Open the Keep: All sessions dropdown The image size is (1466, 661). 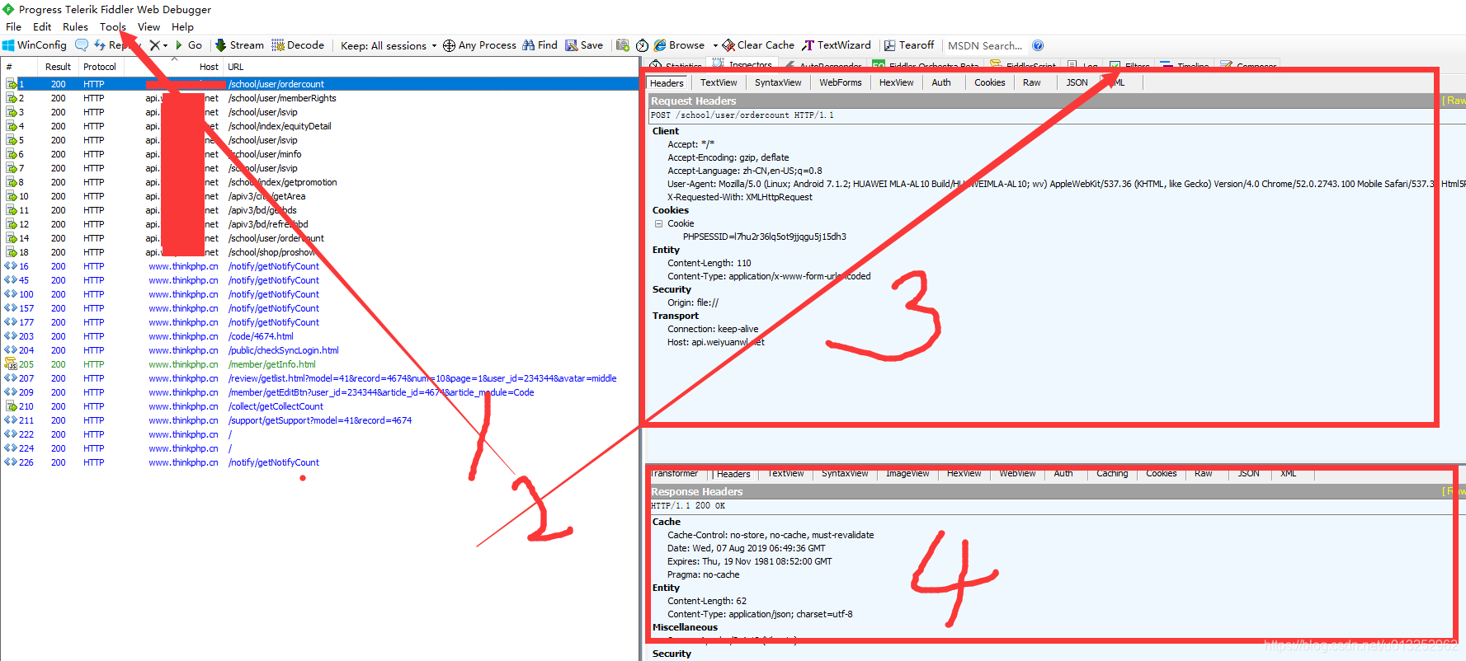388,45
